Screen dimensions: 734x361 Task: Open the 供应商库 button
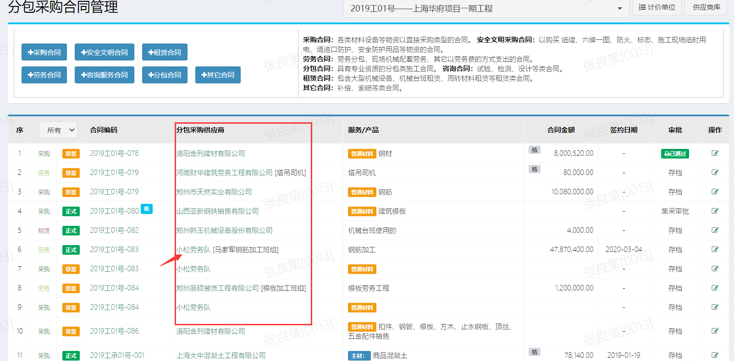[706, 7]
